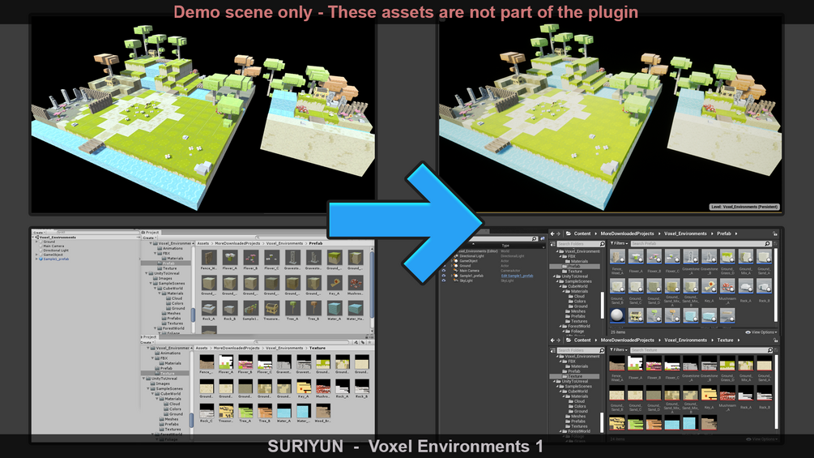
Task: Click magnifier icon in Unreal outliner search box
Action: click(x=535, y=239)
